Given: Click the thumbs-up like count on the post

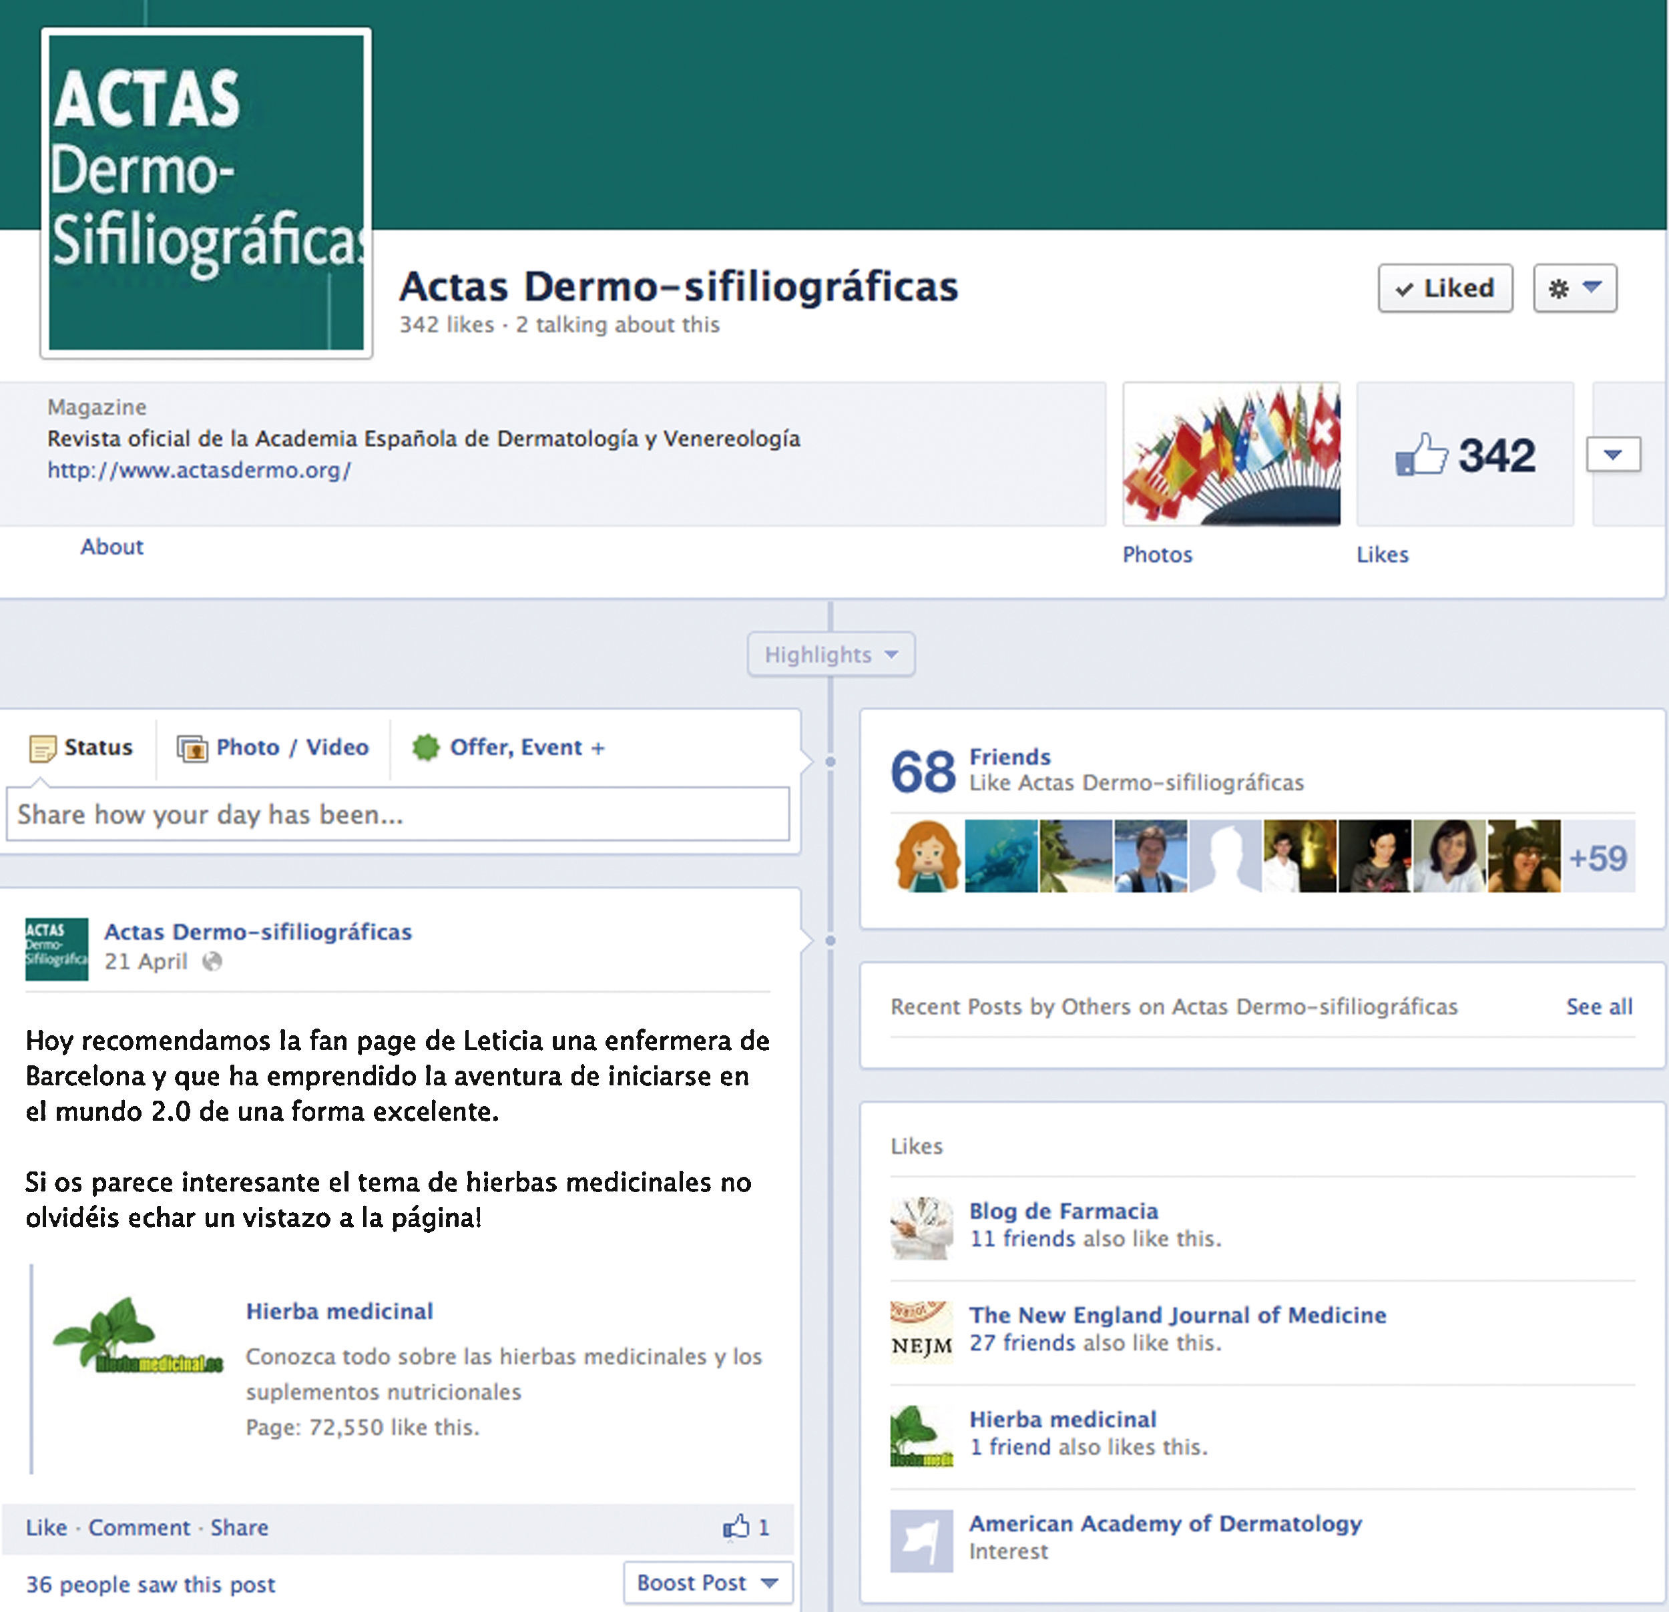Looking at the screenshot, I should click(x=746, y=1527).
